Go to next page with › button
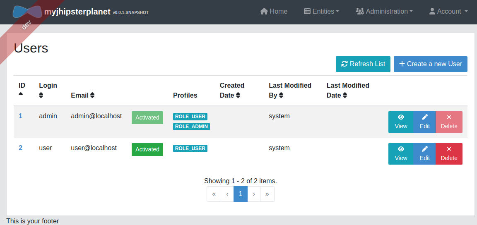This screenshot has width=477, height=225. [x=254, y=194]
